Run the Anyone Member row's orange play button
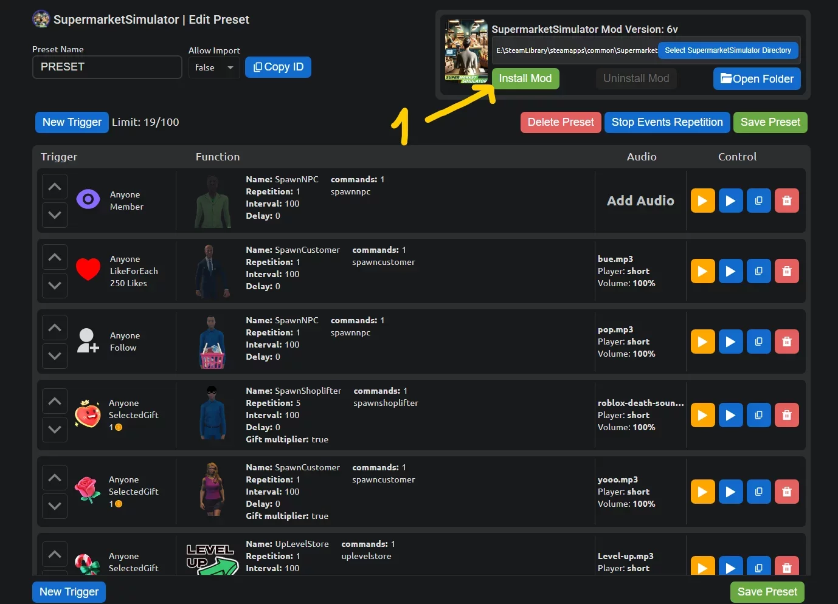The height and width of the screenshot is (604, 838). tap(702, 201)
